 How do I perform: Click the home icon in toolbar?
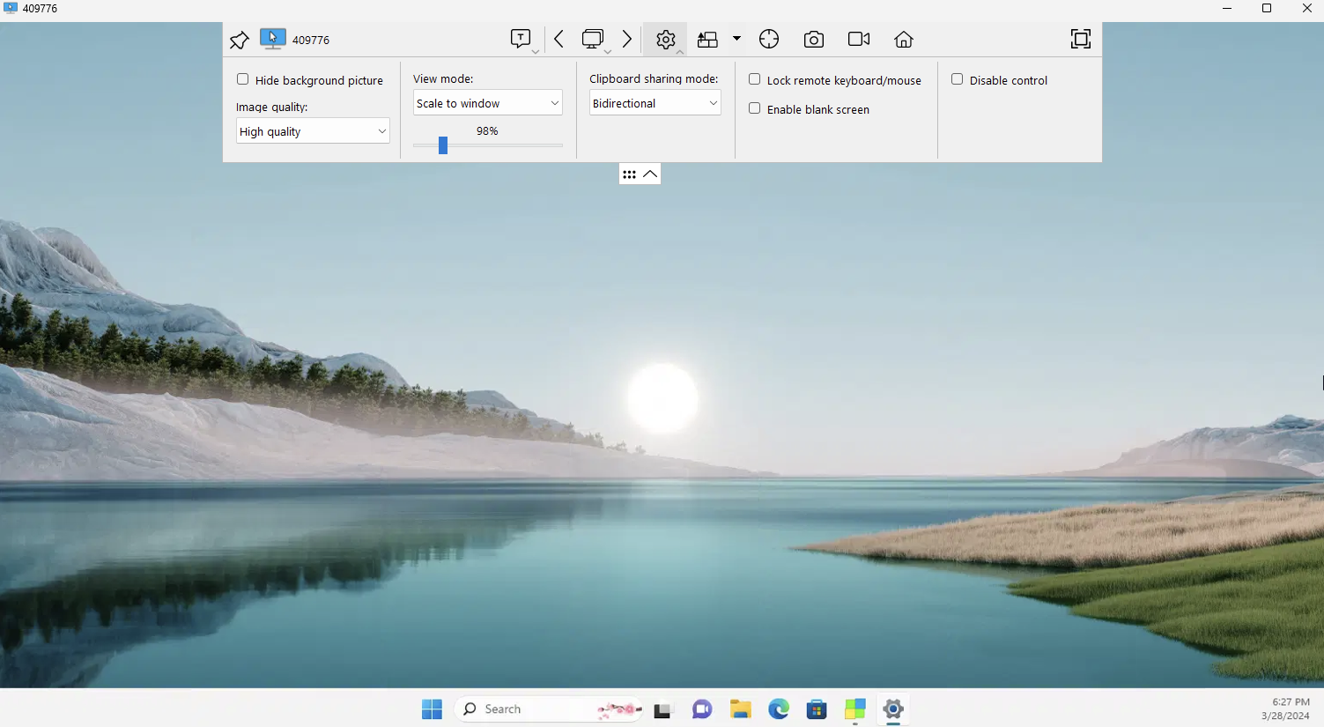(x=904, y=39)
